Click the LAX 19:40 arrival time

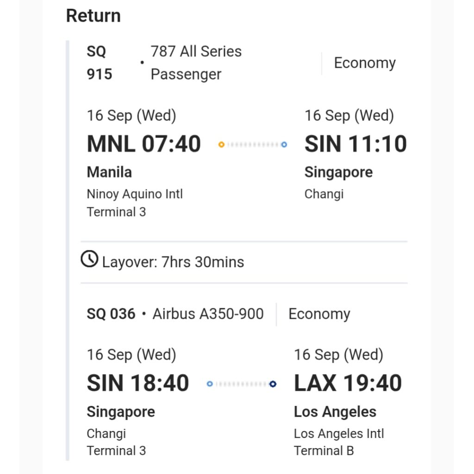click(x=348, y=383)
